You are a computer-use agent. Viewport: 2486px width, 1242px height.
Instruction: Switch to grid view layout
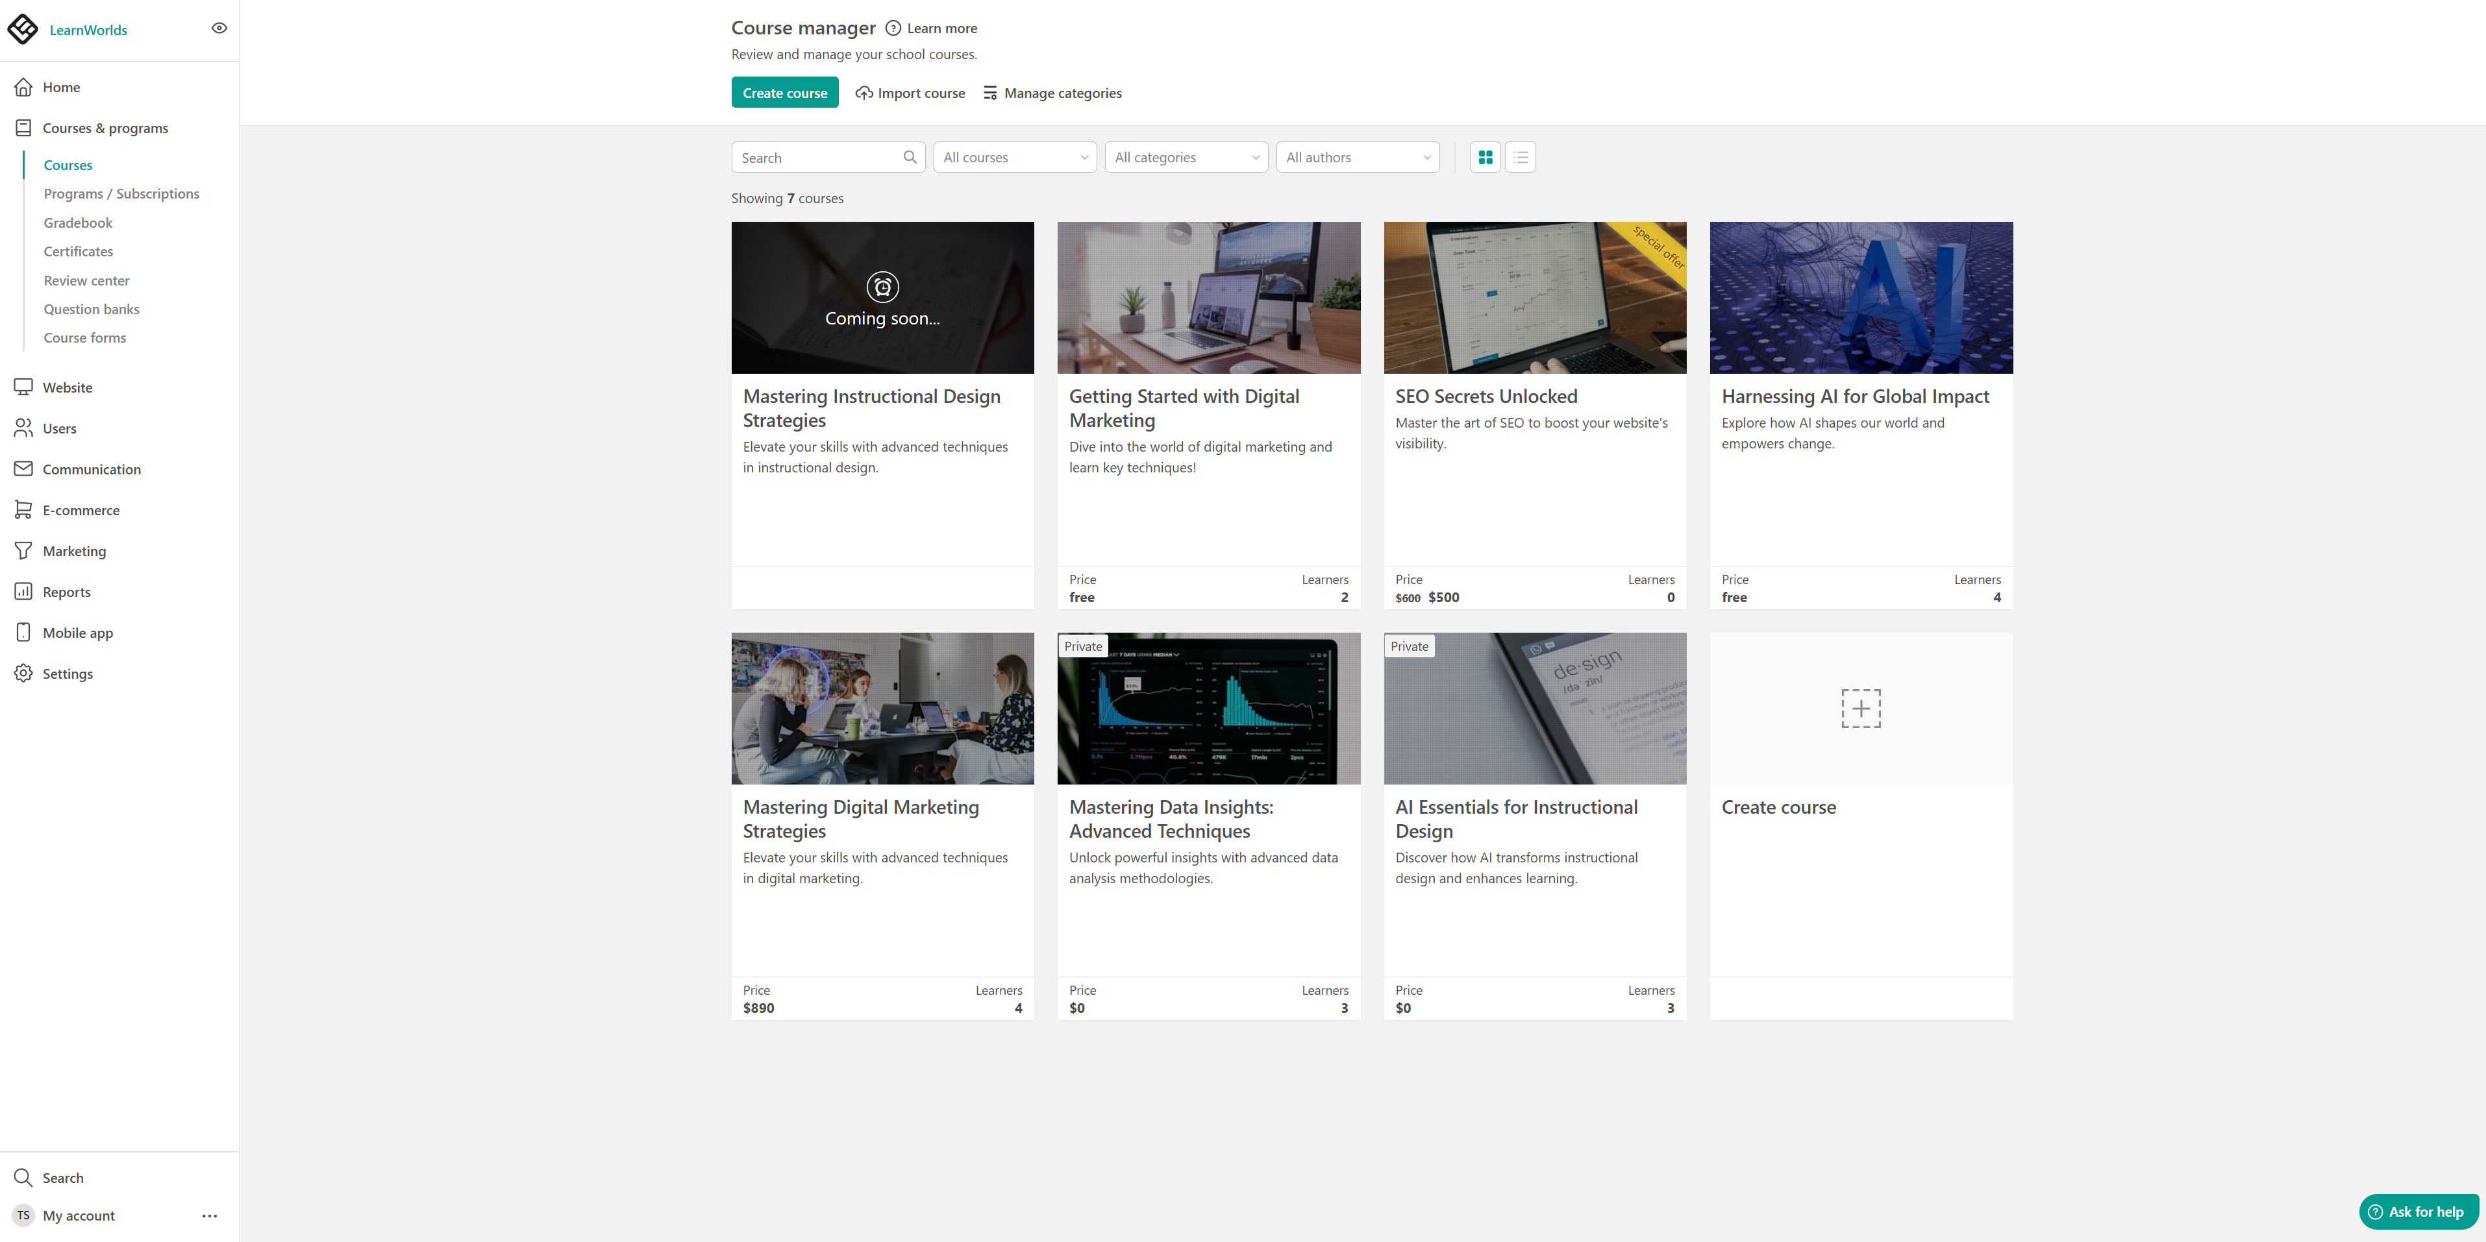click(1485, 157)
